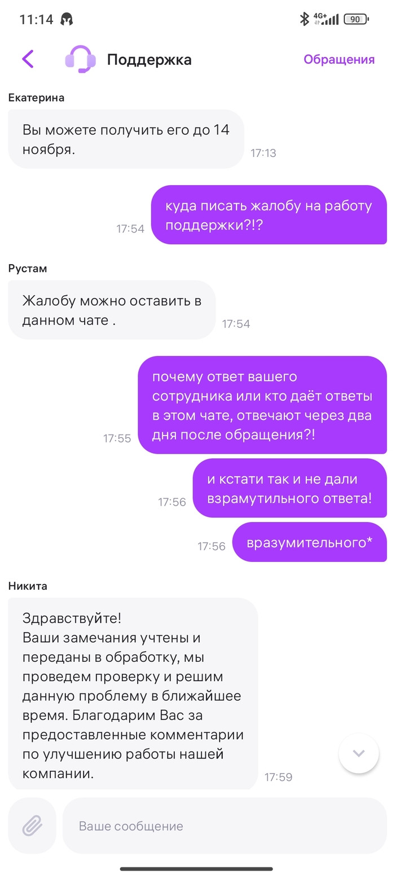The image size is (395, 878).
Task: Tap the 4G signal strength icon
Action: coord(326,19)
